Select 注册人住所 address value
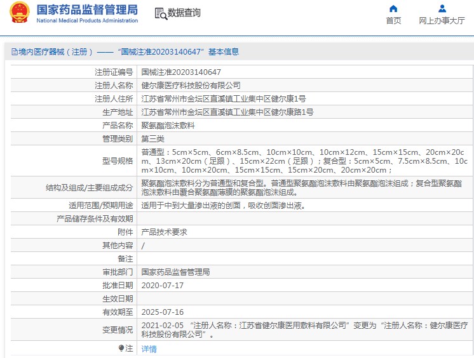Image resolution: width=474 pixels, height=358 pixels. (224, 99)
